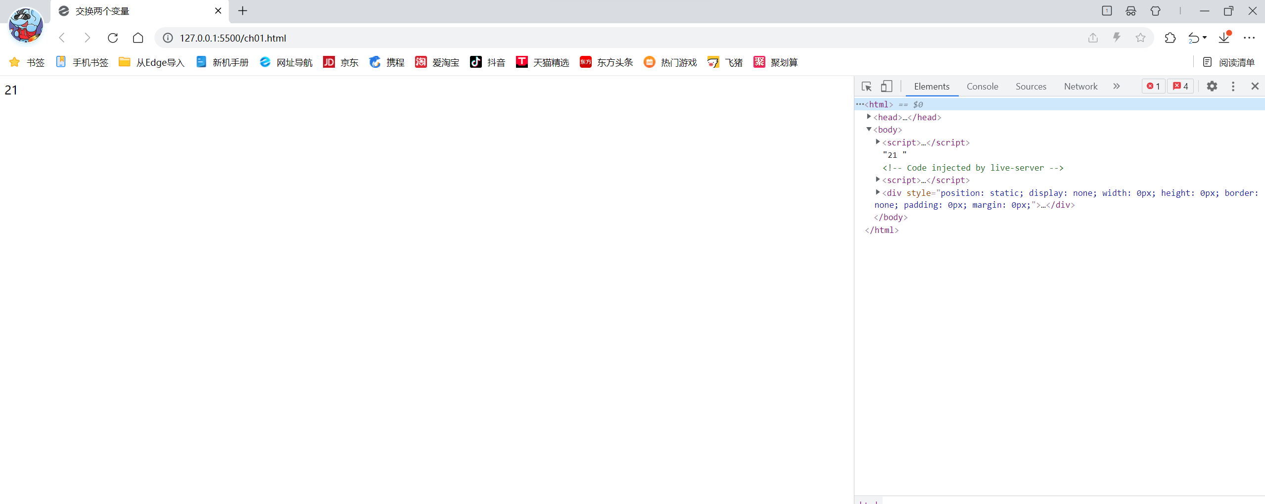
Task: Open the downloads panel
Action: (x=1224, y=38)
